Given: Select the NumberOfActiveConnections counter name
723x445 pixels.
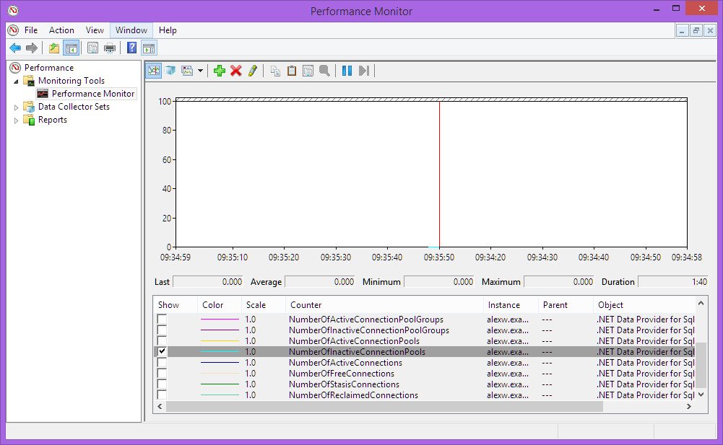Looking at the screenshot, I should 345,363.
